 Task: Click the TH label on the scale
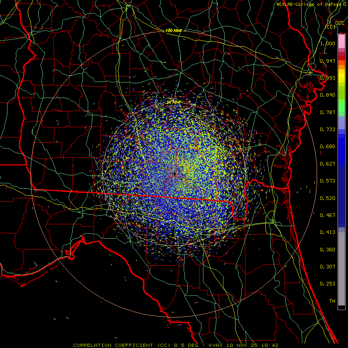[332, 301]
